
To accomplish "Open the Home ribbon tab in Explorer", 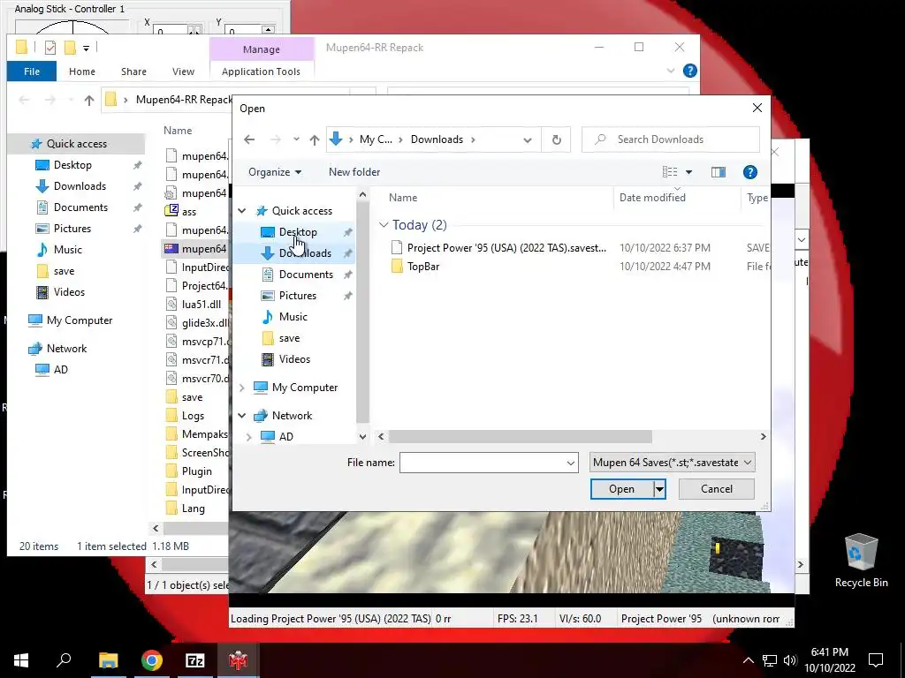I will (82, 72).
